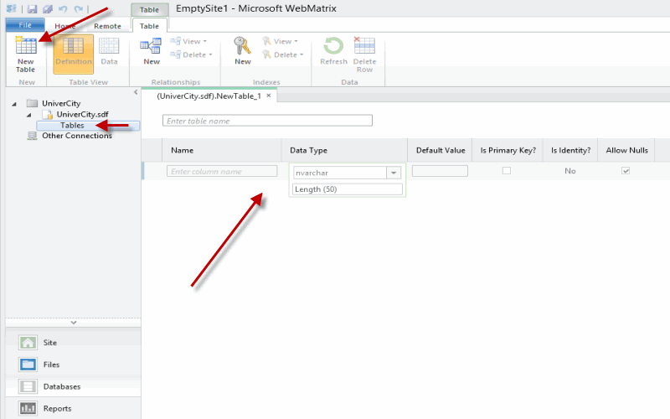Collapse the UniverCity.sdf node arrow

[x=29, y=115]
